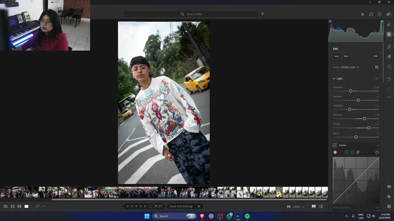Select the red curve channel
The height and width of the screenshot is (221, 394).
pyautogui.click(x=341, y=152)
